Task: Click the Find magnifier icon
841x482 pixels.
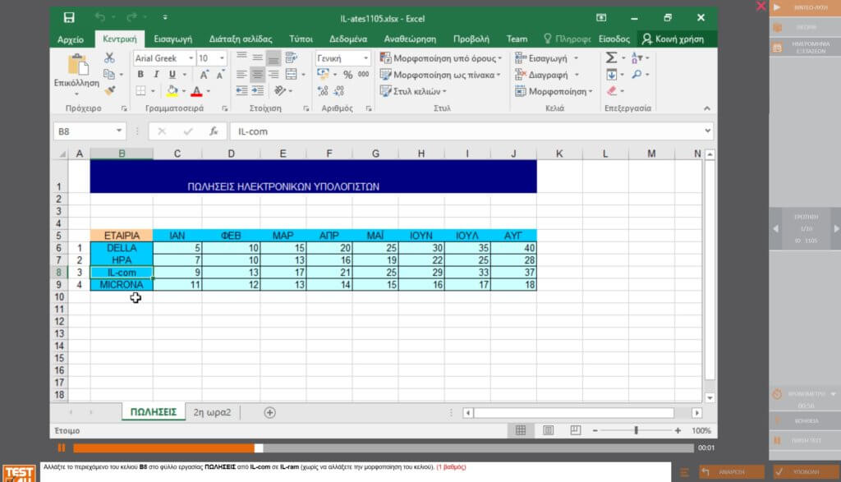Action: 637,75
